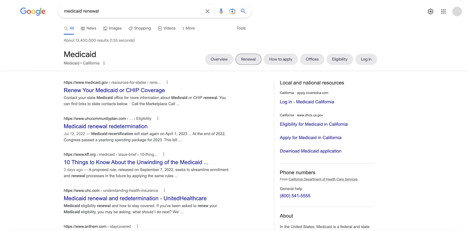Open three-dot menu next to Medicaid • California
The width and height of the screenshot is (468, 231).
[x=104, y=63]
